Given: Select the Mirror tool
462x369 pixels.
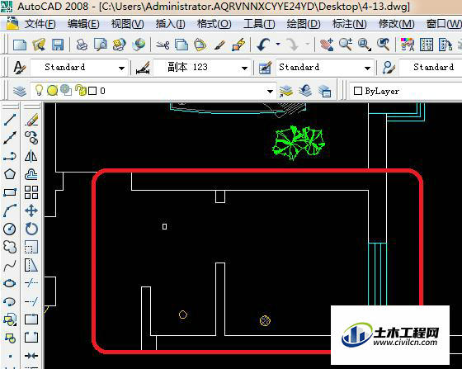Looking at the screenshot, I should click(x=31, y=156).
